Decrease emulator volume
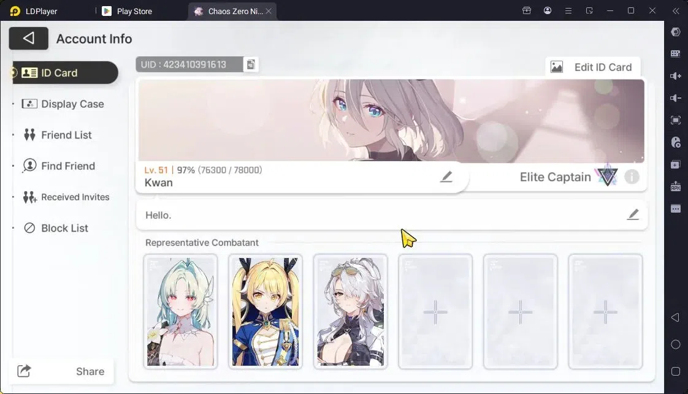The width and height of the screenshot is (688, 394). click(676, 97)
